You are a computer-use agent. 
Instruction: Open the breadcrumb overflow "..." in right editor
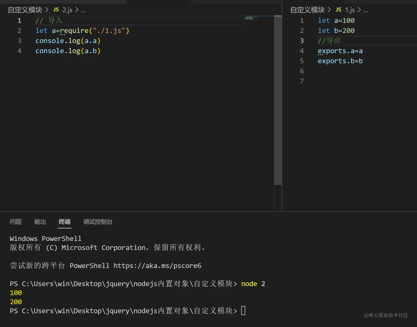[x=366, y=11]
